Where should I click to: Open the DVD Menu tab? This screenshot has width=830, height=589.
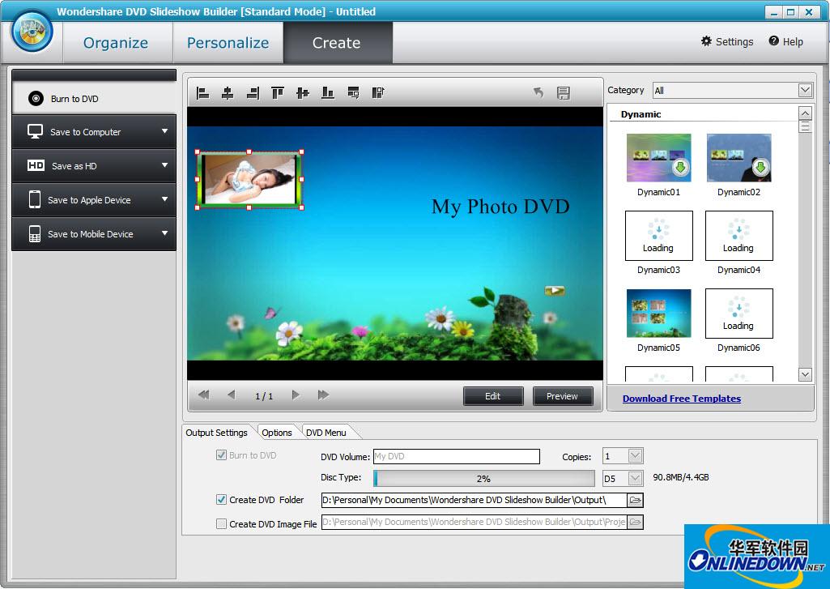point(326,433)
